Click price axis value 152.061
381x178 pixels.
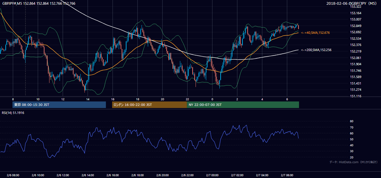355,58
